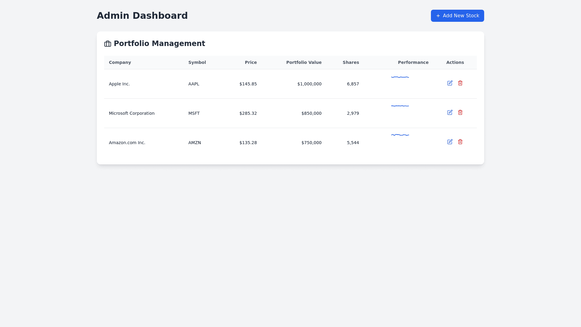The image size is (581, 327).
Task: Click the Amazon performance sparkline chart
Action: (400, 135)
